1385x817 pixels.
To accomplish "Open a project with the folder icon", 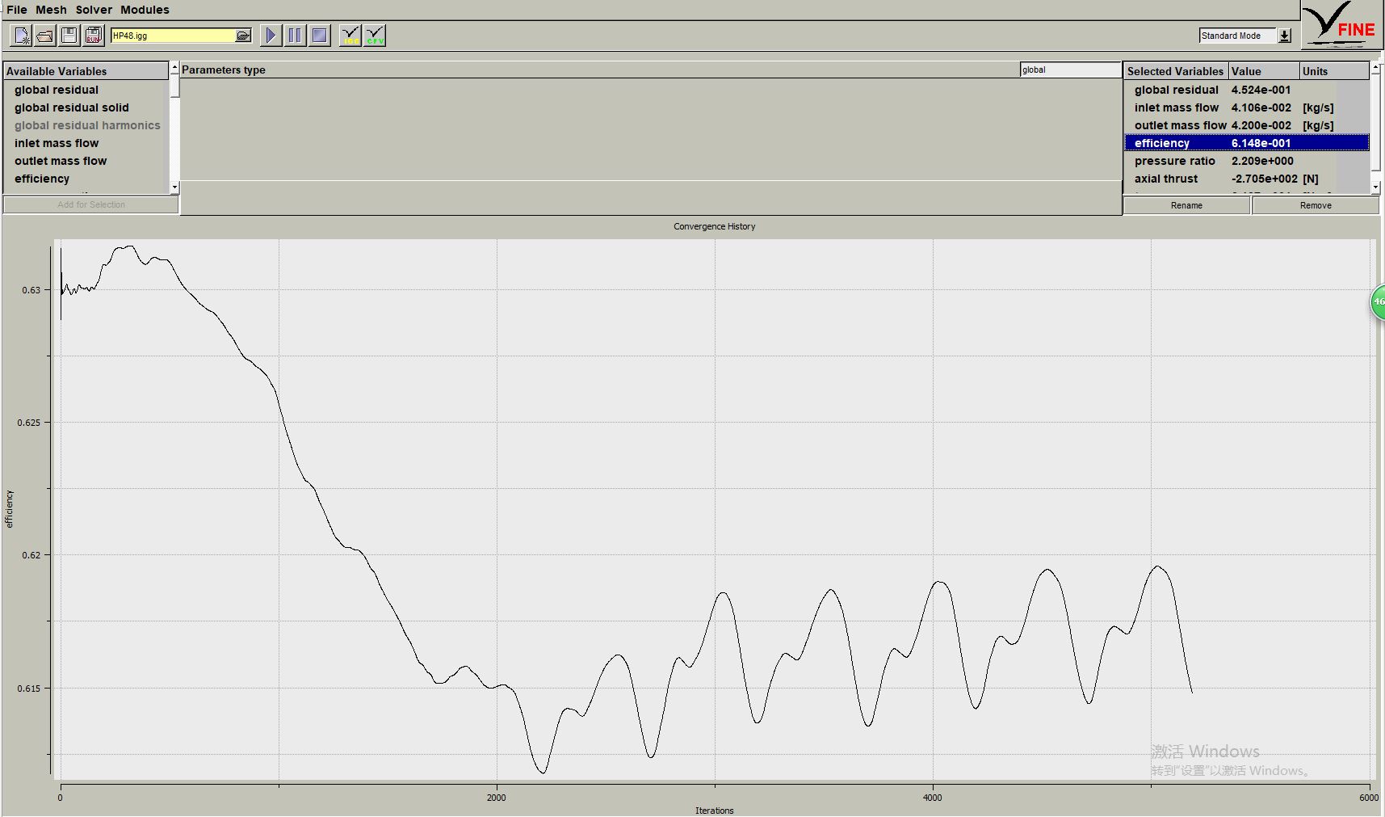I will 45,36.
